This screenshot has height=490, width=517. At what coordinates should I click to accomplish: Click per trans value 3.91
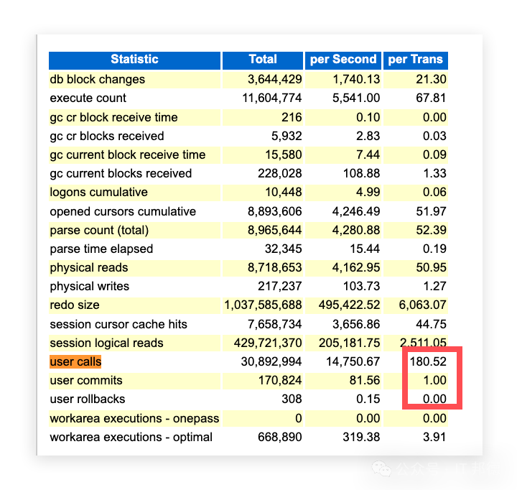434,438
